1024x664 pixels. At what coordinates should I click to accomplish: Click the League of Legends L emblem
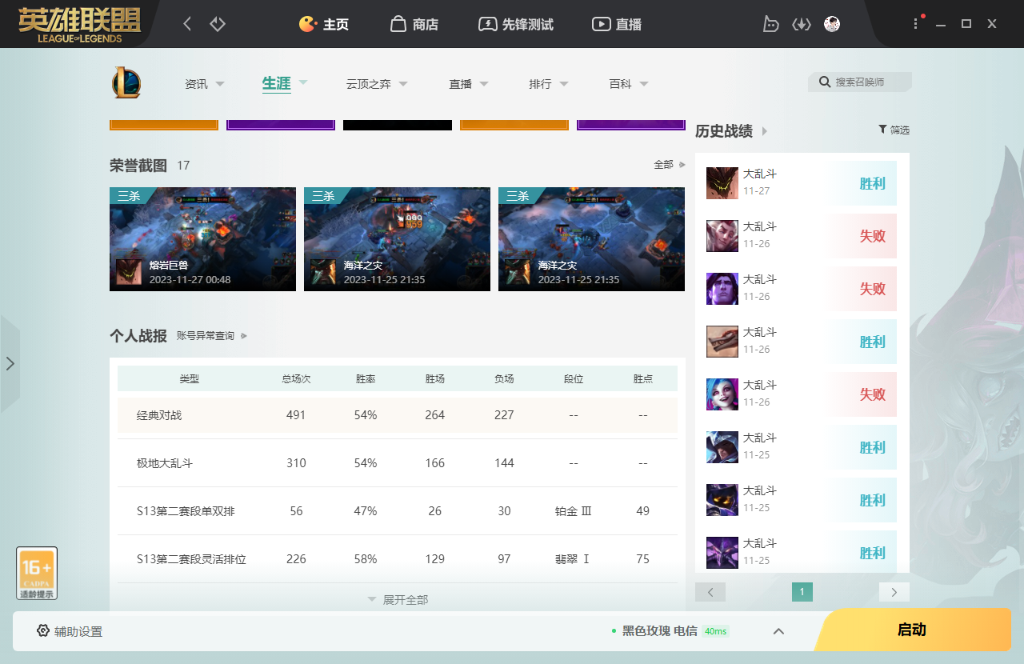[126, 83]
